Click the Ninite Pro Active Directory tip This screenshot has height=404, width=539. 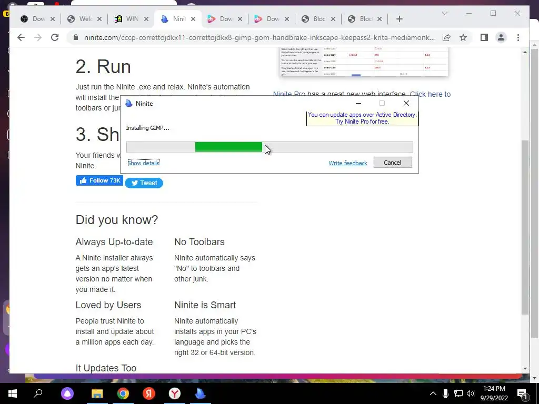[x=362, y=118]
